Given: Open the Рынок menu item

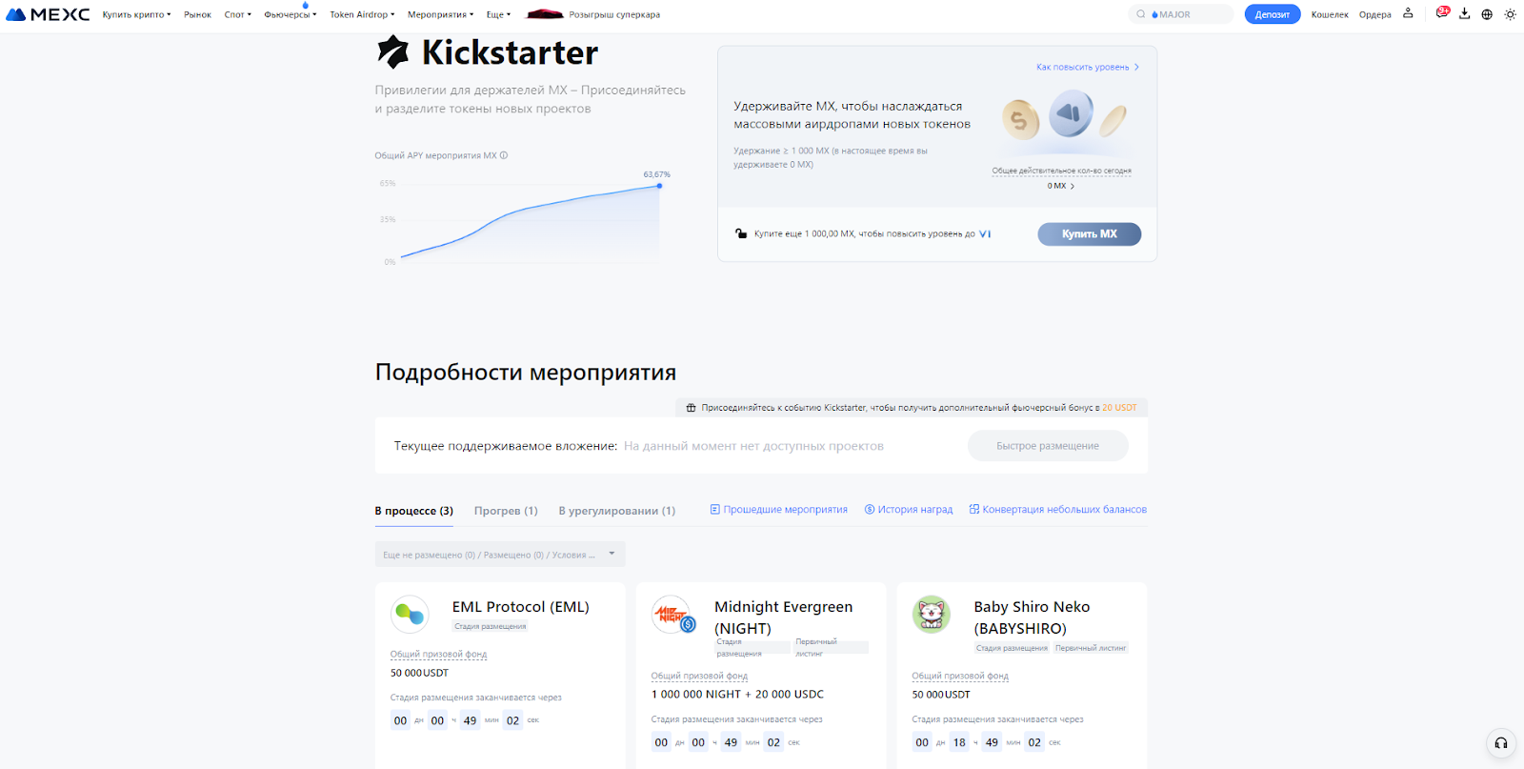Looking at the screenshot, I should click(197, 14).
